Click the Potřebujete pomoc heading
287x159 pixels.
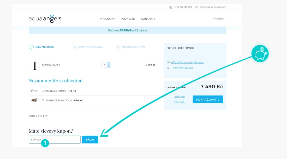pyautogui.click(x=181, y=48)
